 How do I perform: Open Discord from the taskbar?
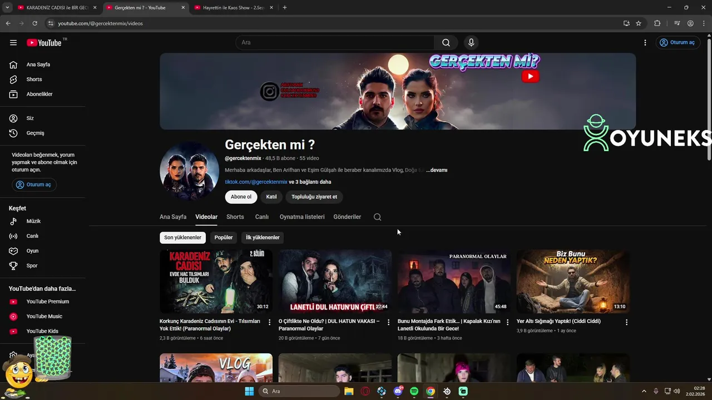coord(398,391)
